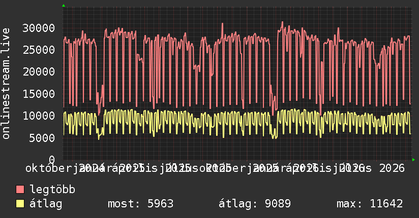Click the green arrow atop y-axis
The width and height of the screenshot is (419, 218).
coord(64,6)
